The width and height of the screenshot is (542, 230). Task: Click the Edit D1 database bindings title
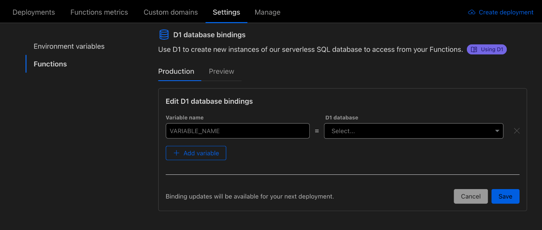209,101
